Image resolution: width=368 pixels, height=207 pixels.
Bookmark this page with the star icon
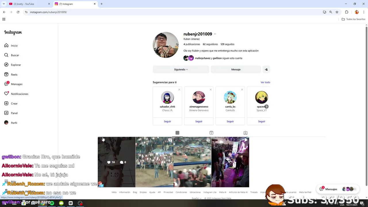coord(337,12)
